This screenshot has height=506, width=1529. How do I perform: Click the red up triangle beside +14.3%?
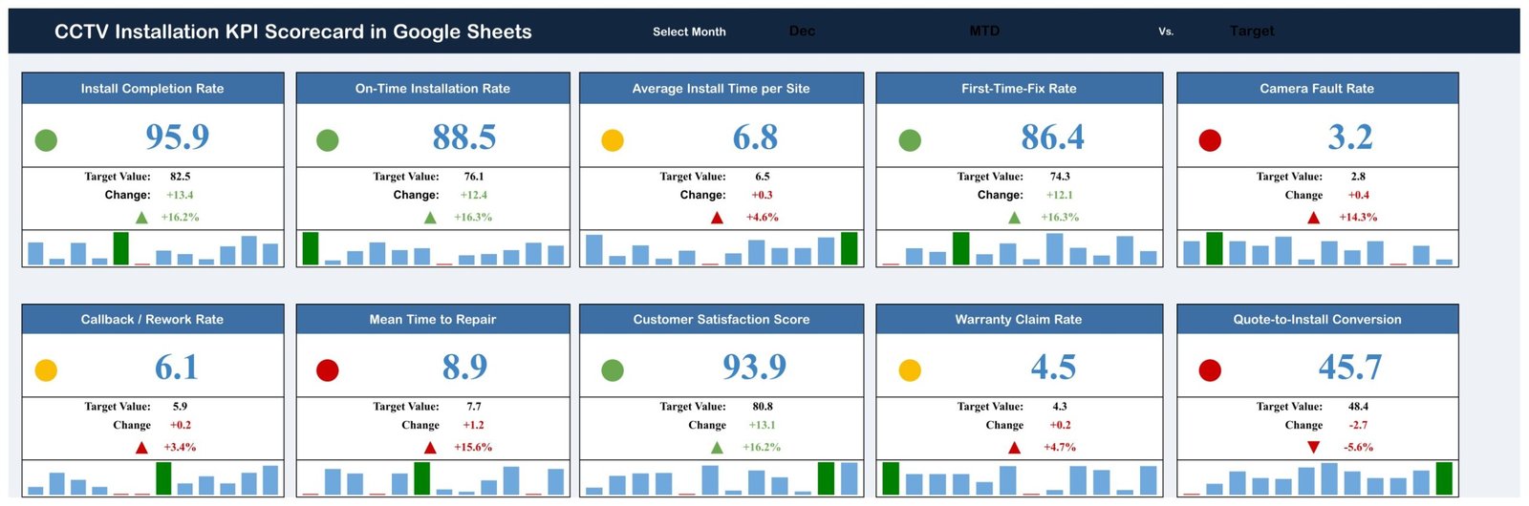coord(1313,218)
